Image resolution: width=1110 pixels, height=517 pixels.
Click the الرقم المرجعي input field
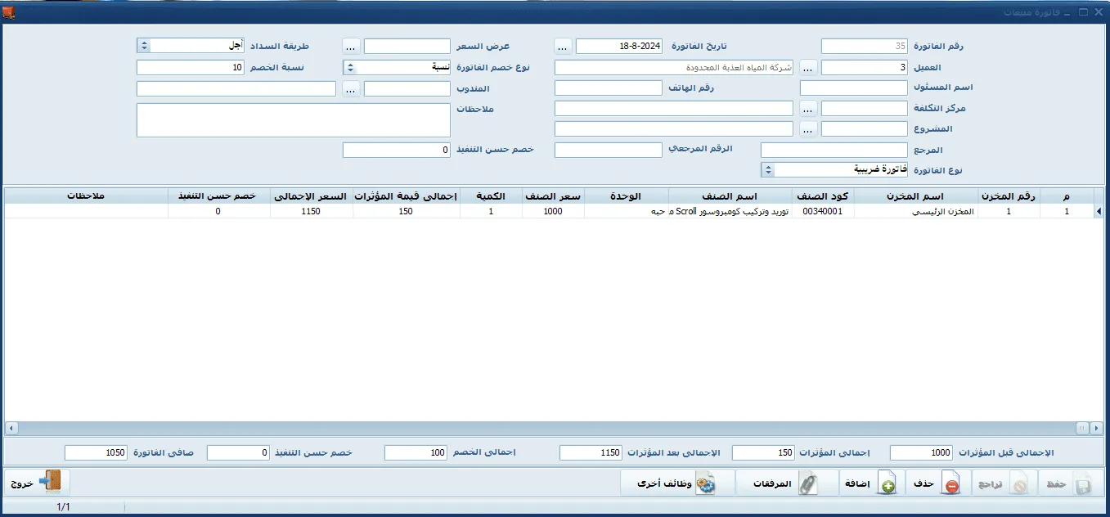[608, 151]
